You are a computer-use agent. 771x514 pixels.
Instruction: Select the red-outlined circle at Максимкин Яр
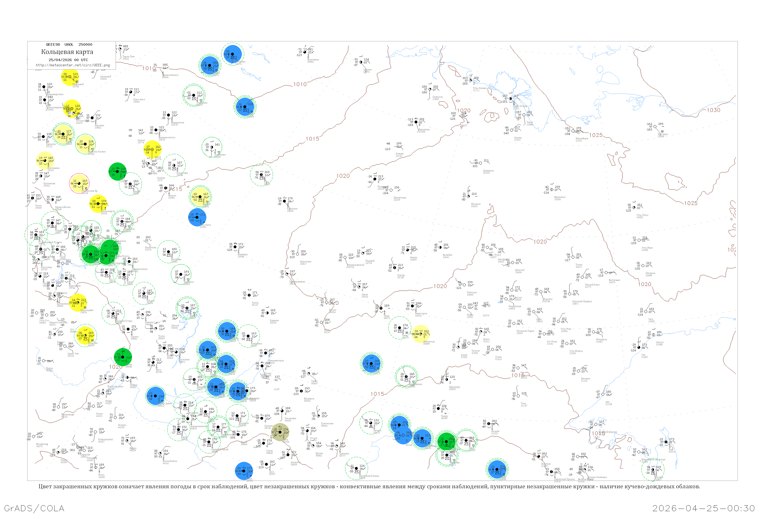pyautogui.click(x=79, y=183)
